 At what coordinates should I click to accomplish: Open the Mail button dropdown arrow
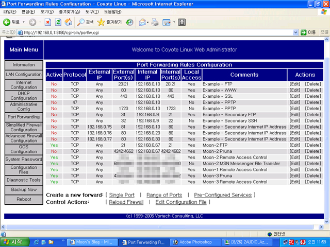point(148,22)
